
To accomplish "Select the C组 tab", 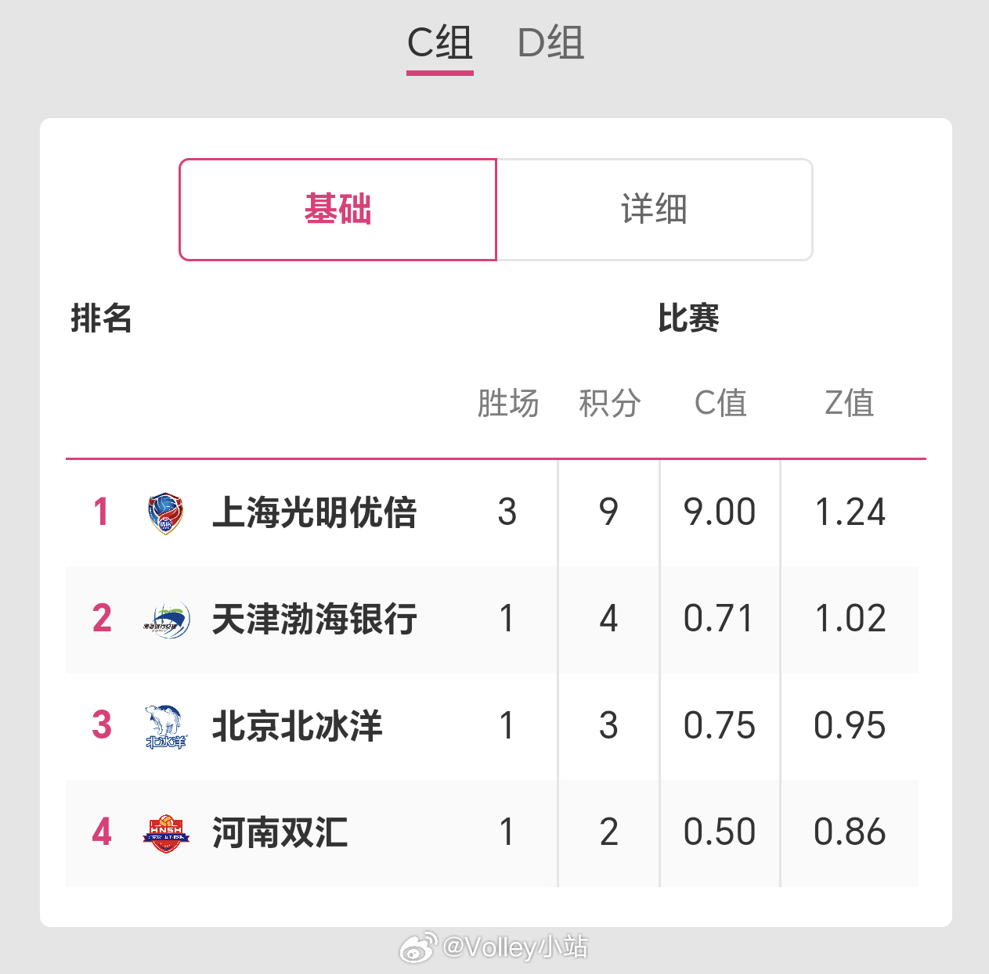I will click(439, 45).
